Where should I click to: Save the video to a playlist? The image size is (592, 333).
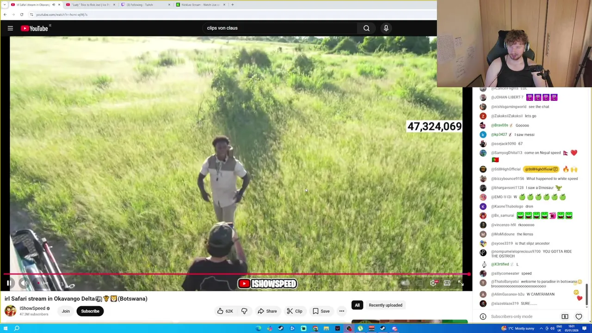coord(321,311)
